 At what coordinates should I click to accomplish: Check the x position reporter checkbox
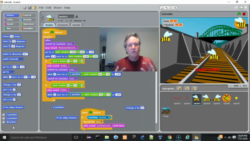point(4,115)
